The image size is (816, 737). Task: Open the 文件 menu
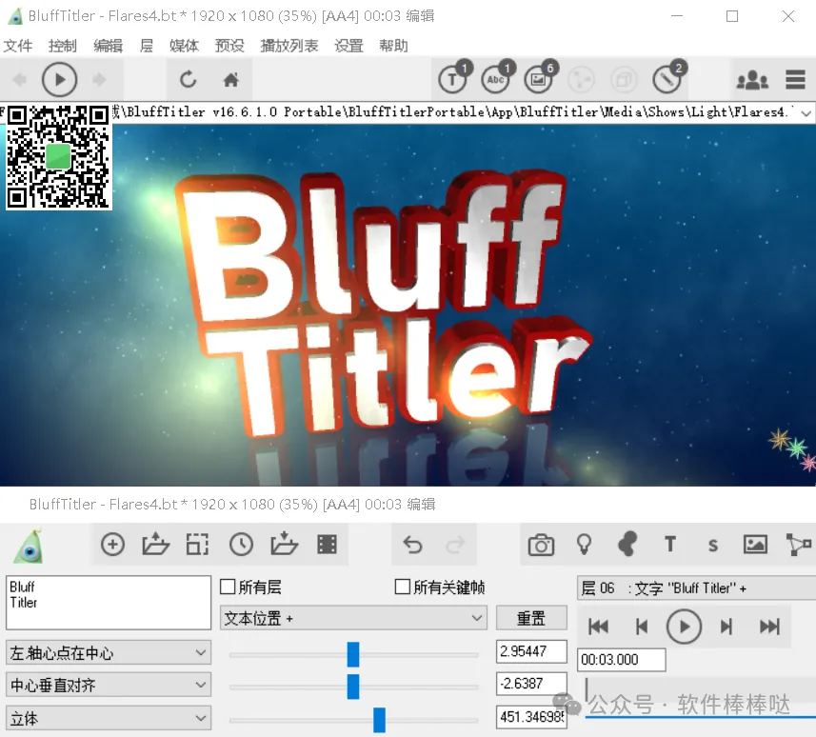tap(18, 46)
